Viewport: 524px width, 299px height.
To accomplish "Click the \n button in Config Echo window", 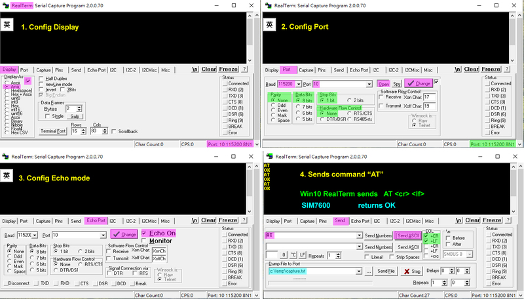I will click(x=195, y=220).
